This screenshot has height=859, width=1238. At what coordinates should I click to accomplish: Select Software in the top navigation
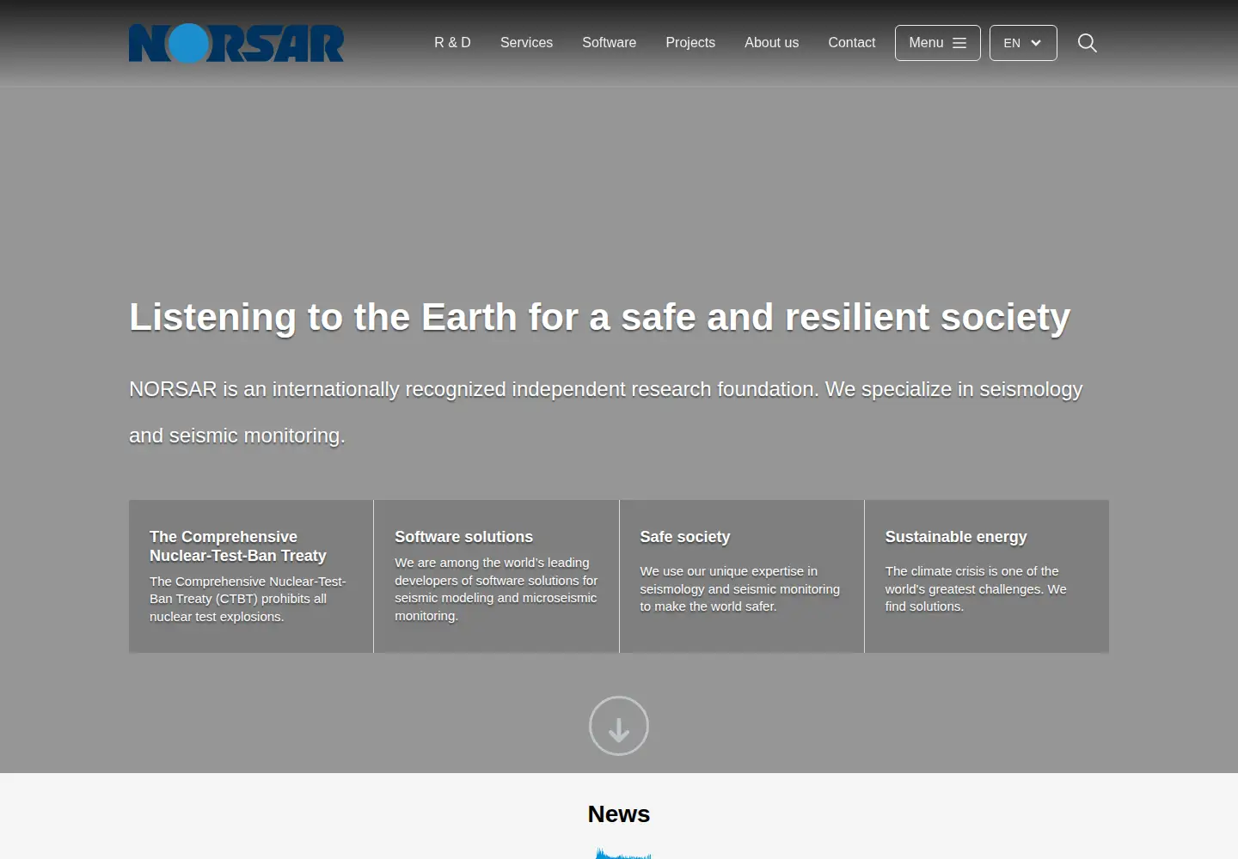click(609, 43)
